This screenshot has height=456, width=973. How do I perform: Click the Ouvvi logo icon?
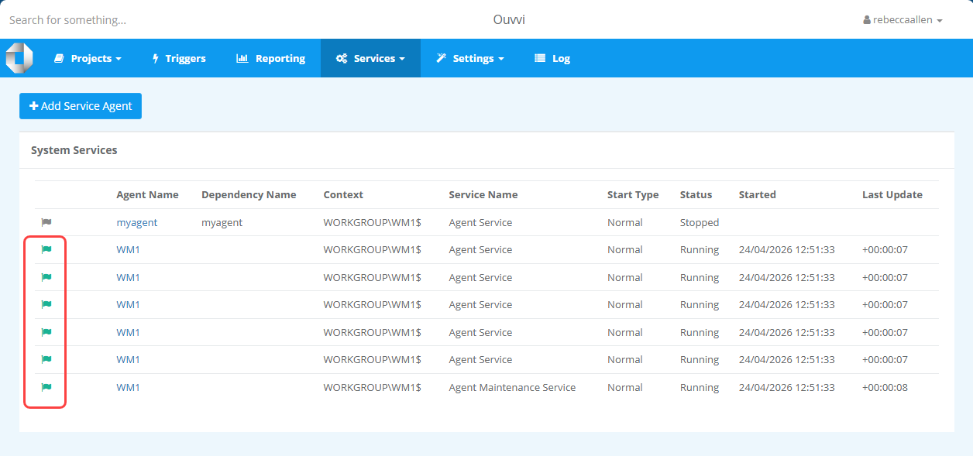(x=19, y=57)
